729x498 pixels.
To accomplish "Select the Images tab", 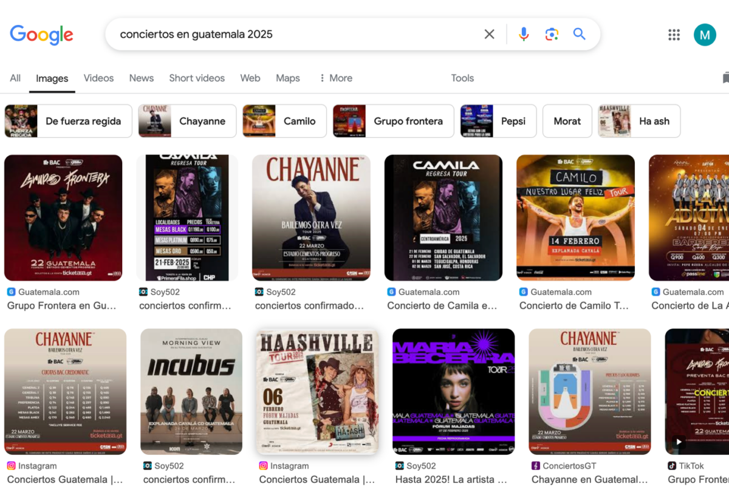I will [x=52, y=78].
